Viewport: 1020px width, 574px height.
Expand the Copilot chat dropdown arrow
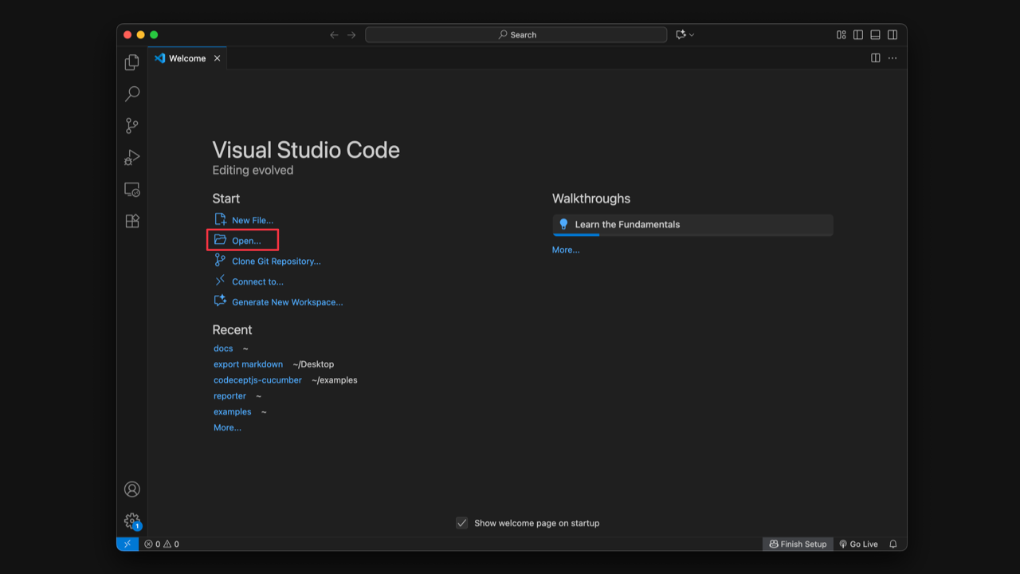coord(692,35)
